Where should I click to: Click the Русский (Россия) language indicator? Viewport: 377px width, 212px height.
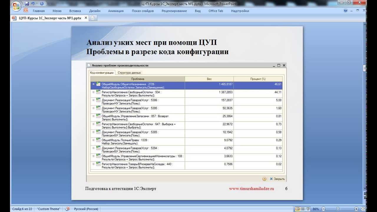[86, 209]
